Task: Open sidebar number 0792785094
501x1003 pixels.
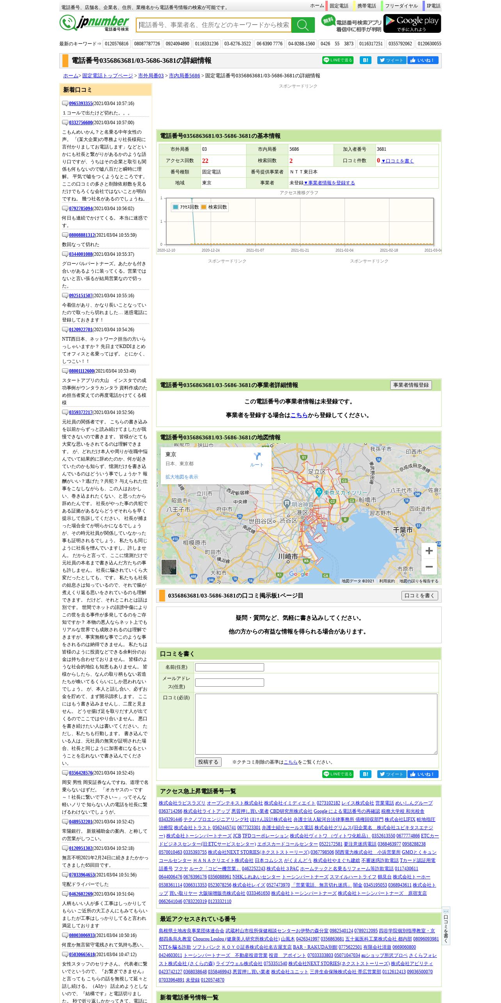Action: coord(81,209)
